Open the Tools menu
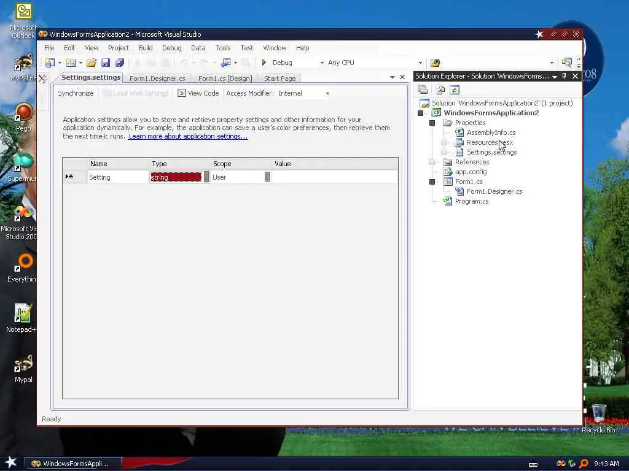The height and width of the screenshot is (471, 629). coord(222,48)
